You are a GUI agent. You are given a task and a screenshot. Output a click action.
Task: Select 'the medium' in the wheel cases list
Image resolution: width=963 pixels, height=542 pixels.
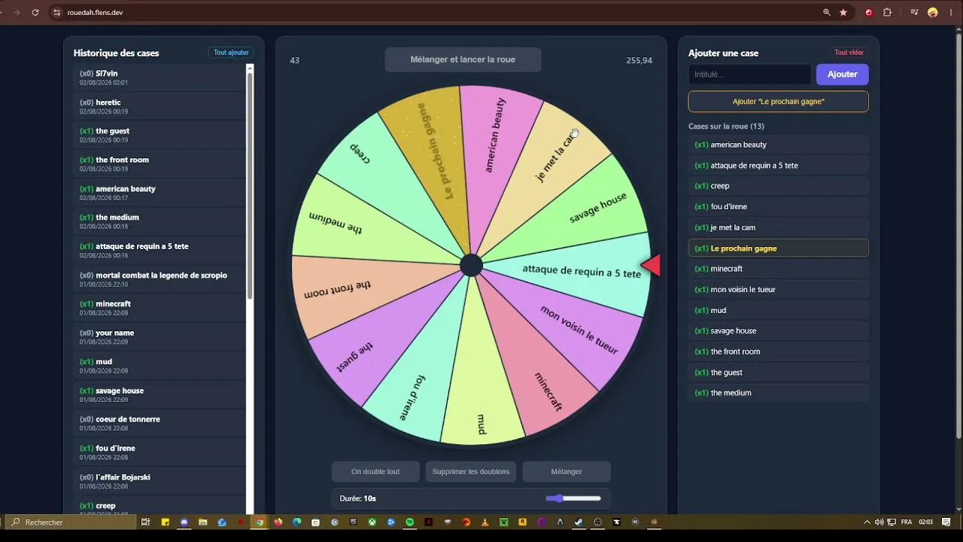778,392
